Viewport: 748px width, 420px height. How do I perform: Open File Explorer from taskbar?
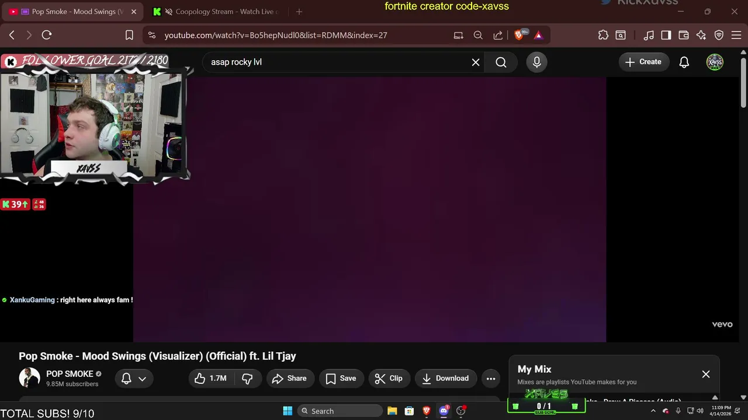click(x=392, y=411)
